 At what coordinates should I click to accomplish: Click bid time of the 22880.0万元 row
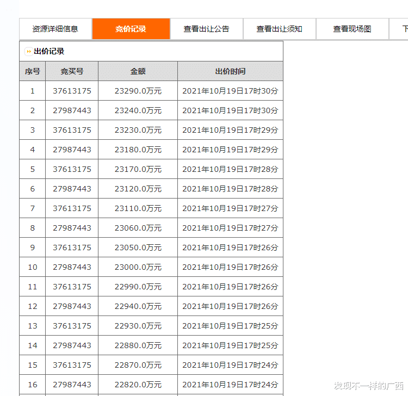click(x=230, y=345)
